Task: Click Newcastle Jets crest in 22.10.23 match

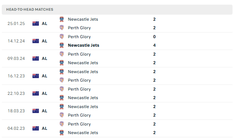Action: point(62,98)
